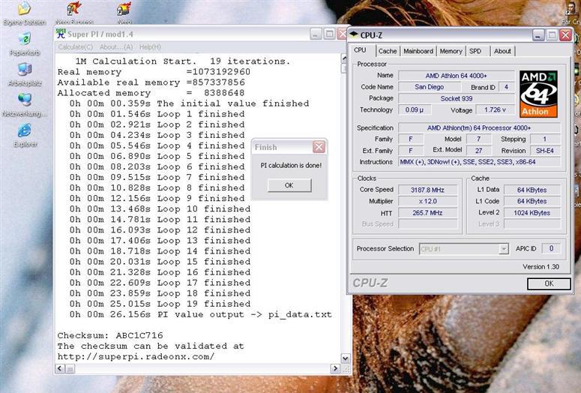Click OK in the Finish dialog
The image size is (581, 393).
coord(289,185)
